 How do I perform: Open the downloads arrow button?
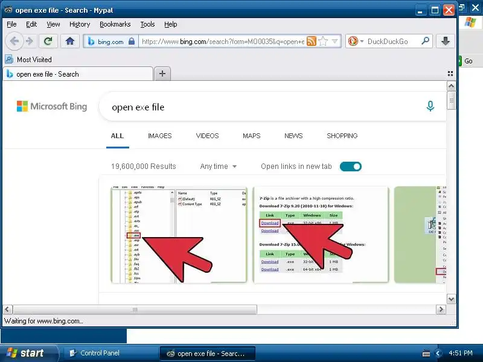(x=446, y=41)
